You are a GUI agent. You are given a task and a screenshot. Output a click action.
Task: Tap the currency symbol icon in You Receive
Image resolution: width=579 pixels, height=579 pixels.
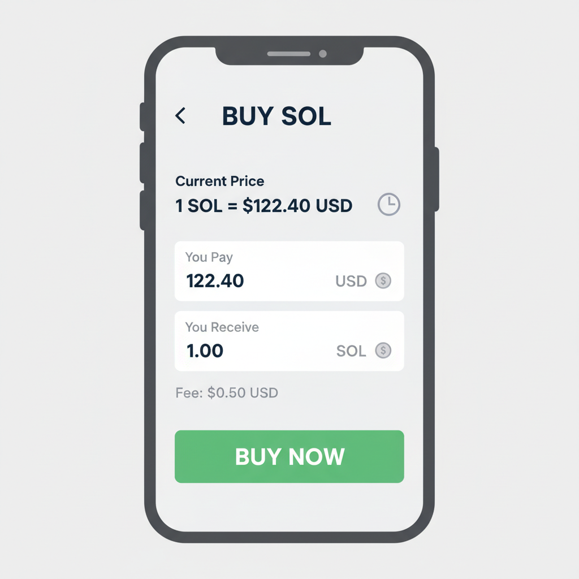click(x=384, y=351)
